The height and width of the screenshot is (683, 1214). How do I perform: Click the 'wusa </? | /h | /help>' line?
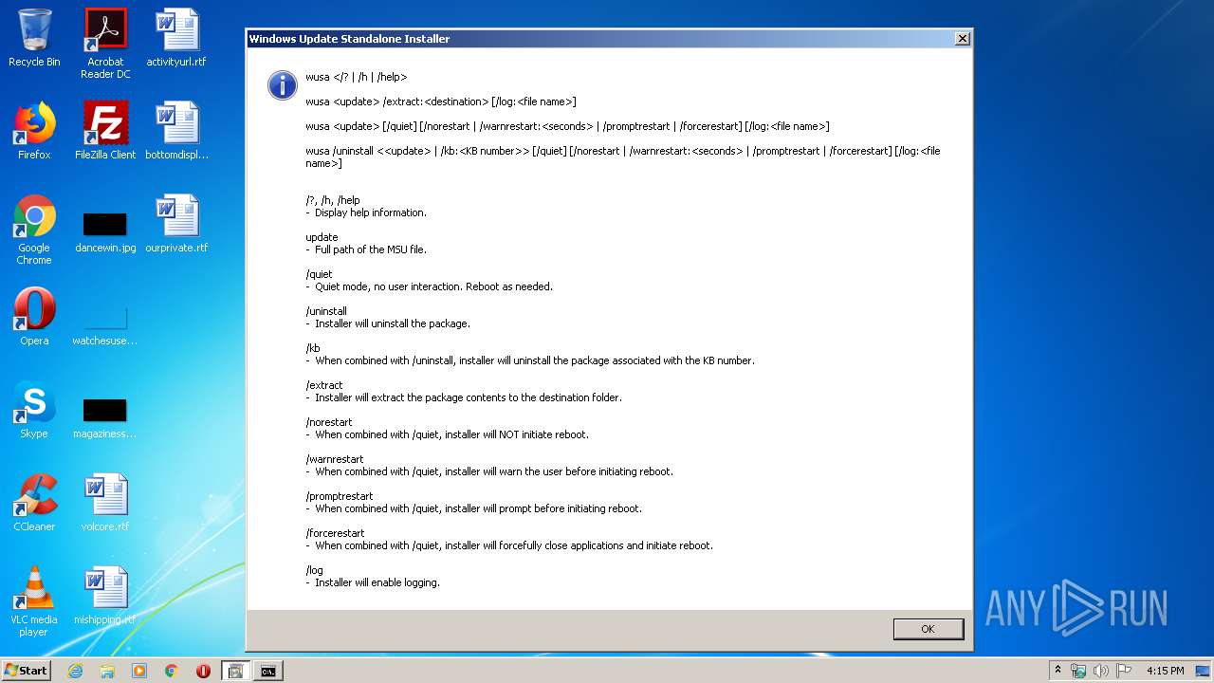click(x=356, y=77)
